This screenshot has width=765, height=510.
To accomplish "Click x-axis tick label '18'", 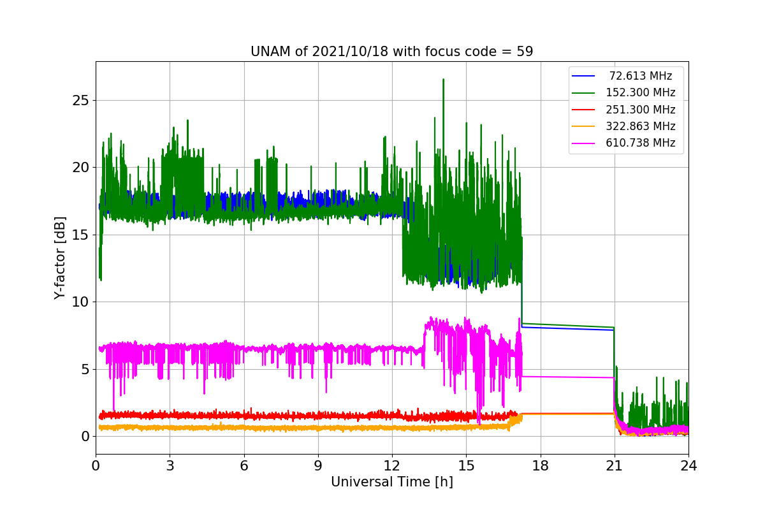I will pos(540,466).
